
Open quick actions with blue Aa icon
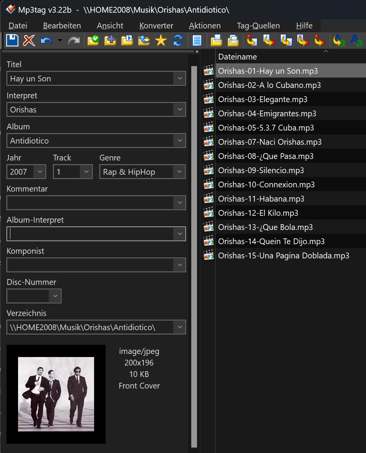(356, 40)
